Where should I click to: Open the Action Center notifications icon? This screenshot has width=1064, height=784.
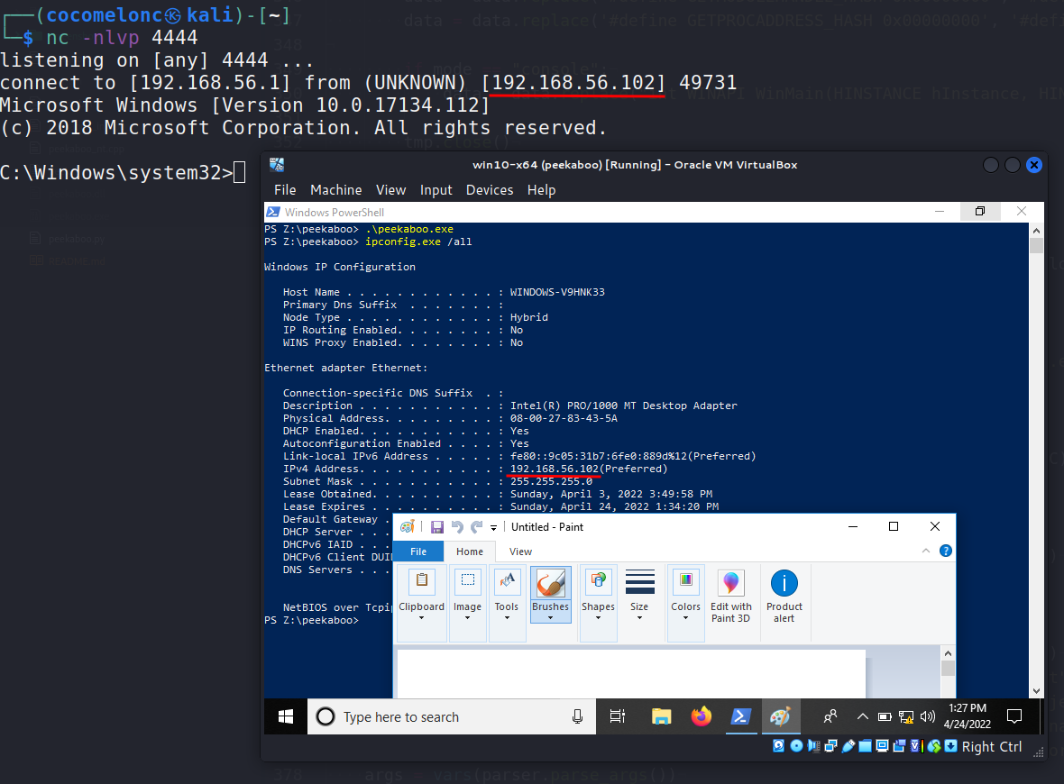coord(1014,716)
